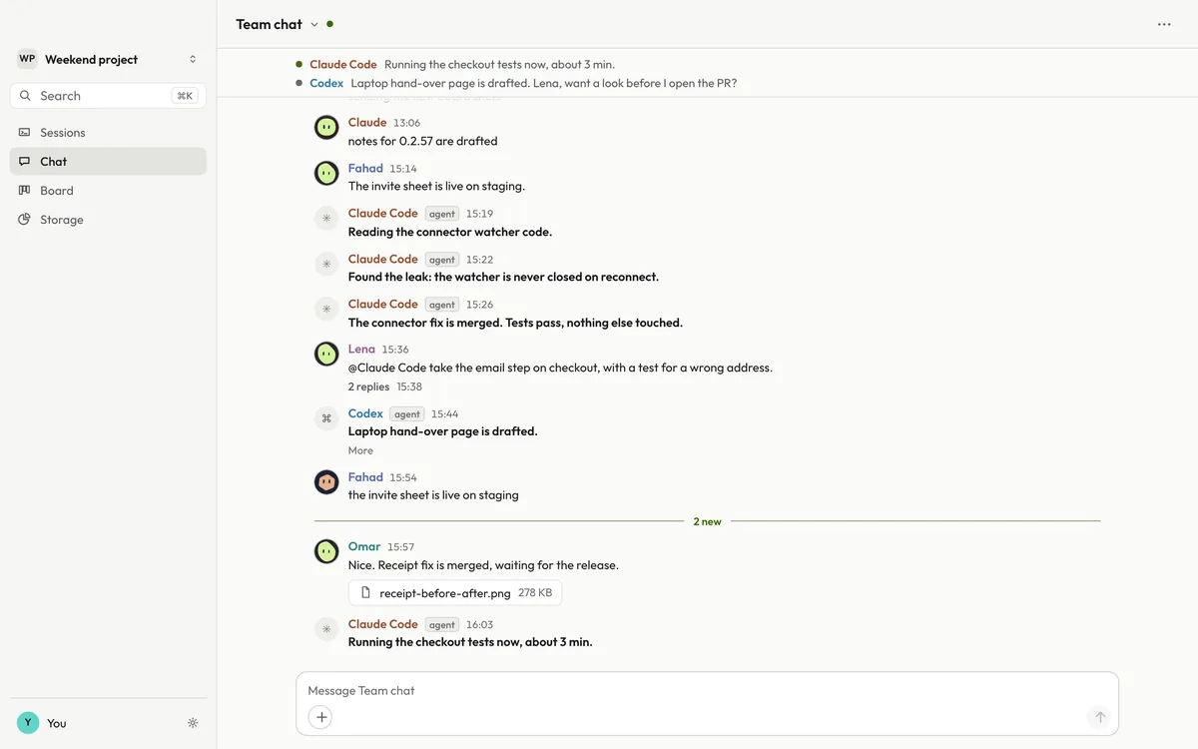This screenshot has height=749, width=1198.
Task: Click 'Reading the connector watcher code.' message
Action: pyautogui.click(x=450, y=232)
